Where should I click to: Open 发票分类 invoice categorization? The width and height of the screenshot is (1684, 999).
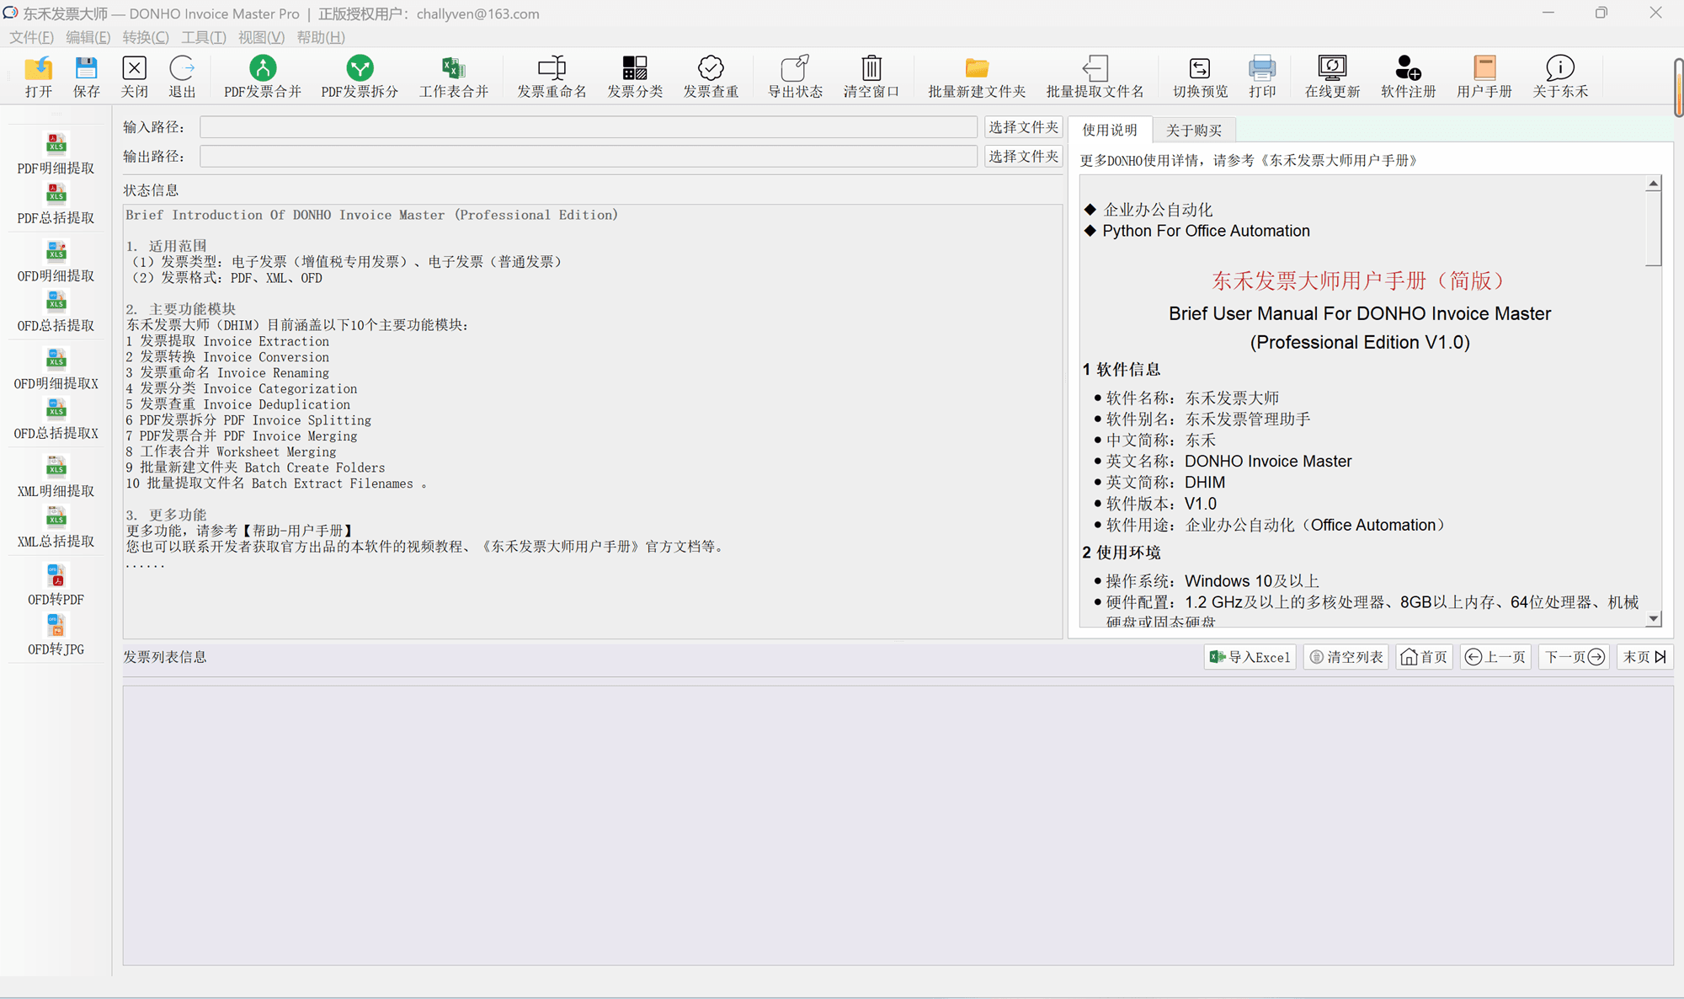click(x=635, y=77)
